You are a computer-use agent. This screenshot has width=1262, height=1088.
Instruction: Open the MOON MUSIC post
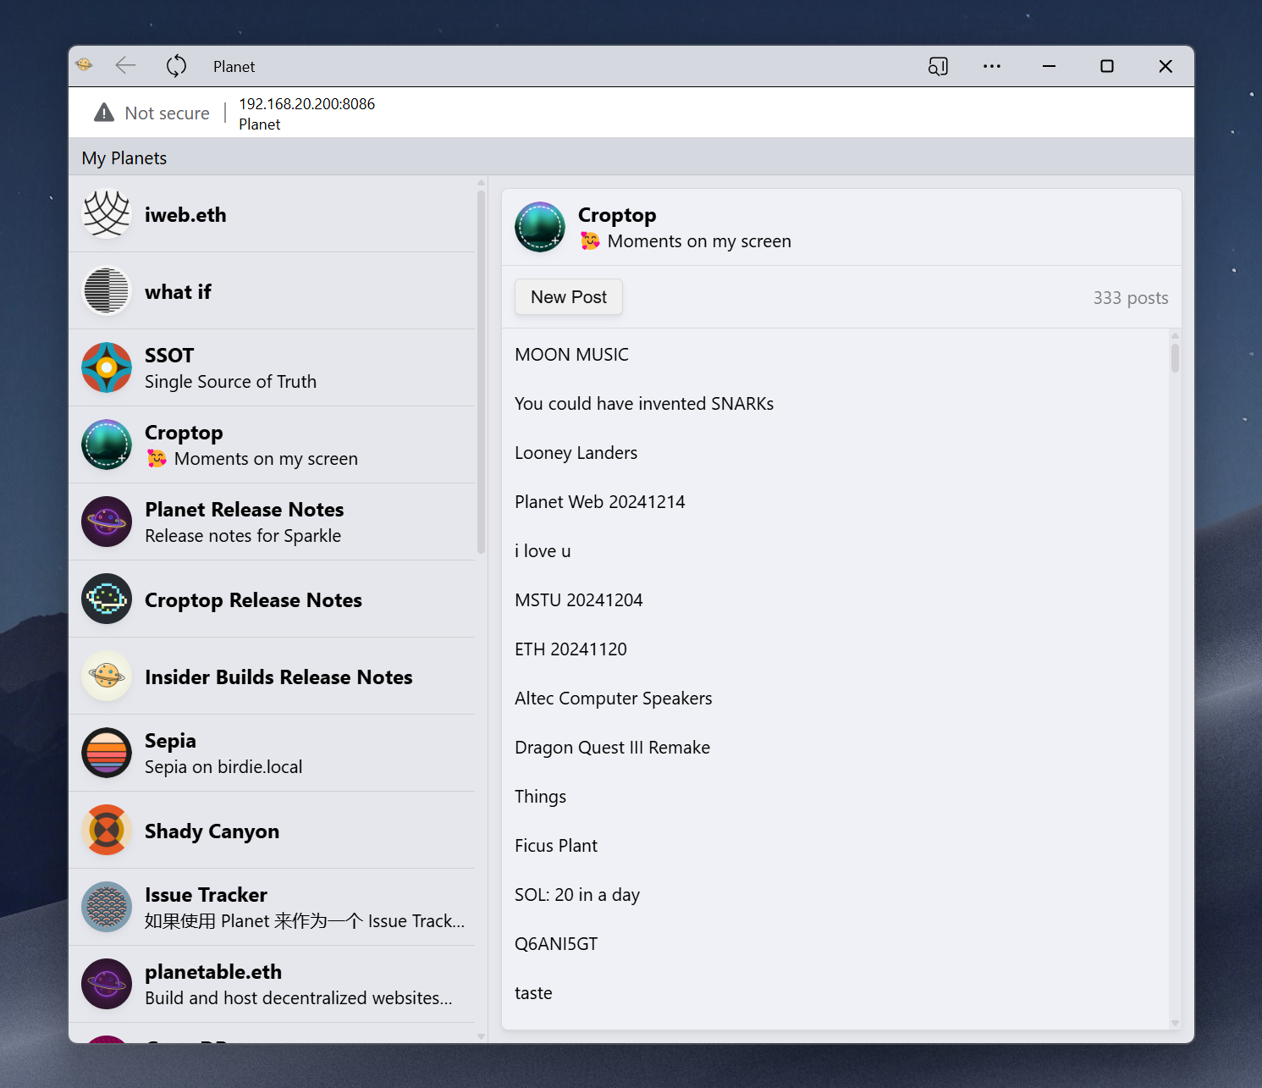click(x=571, y=355)
